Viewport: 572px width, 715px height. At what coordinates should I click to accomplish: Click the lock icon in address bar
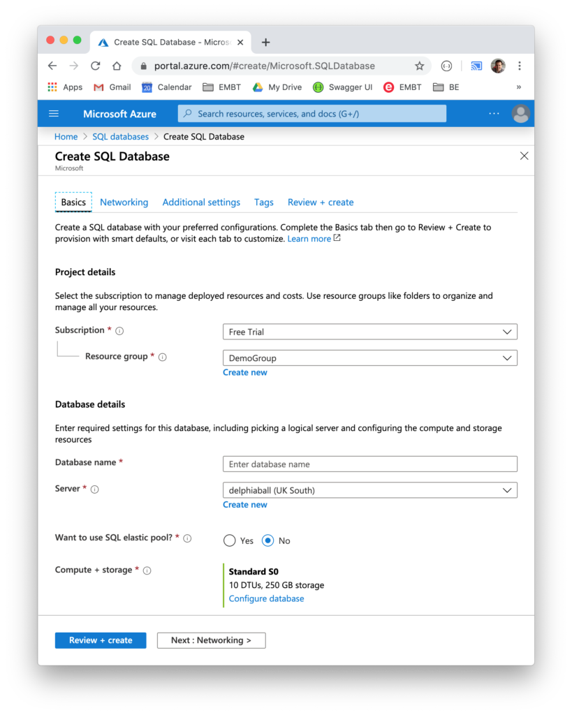144,66
